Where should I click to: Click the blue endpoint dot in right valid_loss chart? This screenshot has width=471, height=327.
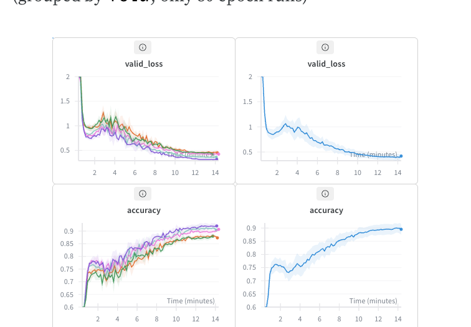coord(401,156)
